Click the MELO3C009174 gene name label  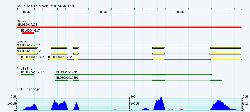pos(31,30)
